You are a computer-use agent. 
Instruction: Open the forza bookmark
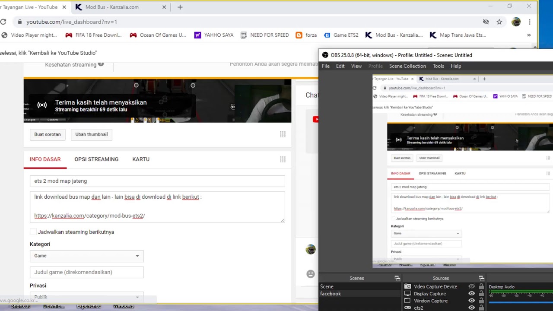(x=306, y=35)
